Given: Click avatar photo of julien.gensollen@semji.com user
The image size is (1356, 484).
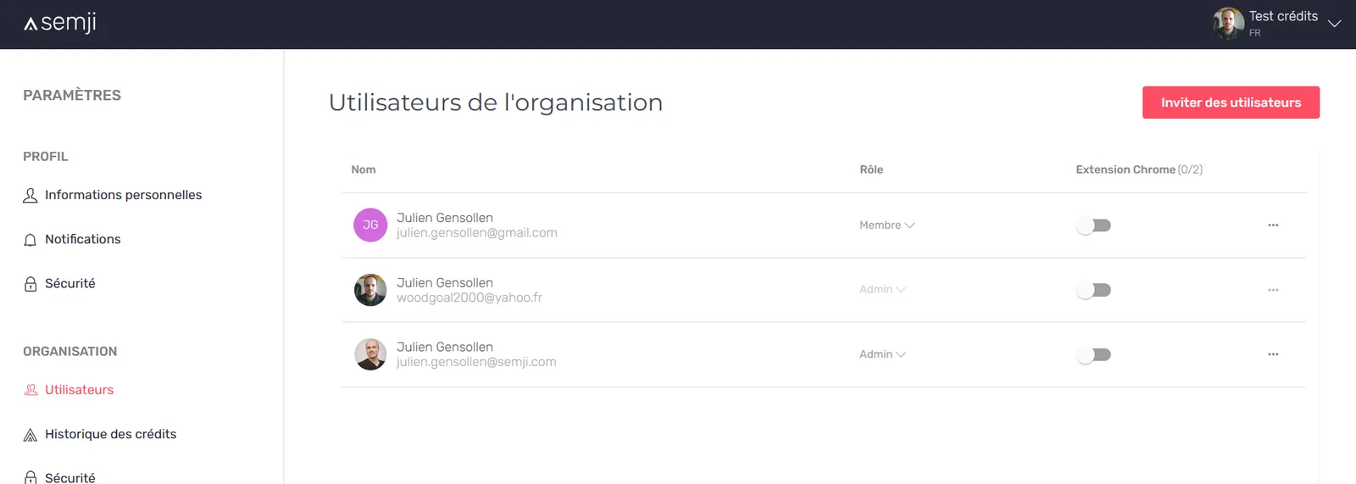Looking at the screenshot, I should click(x=370, y=354).
